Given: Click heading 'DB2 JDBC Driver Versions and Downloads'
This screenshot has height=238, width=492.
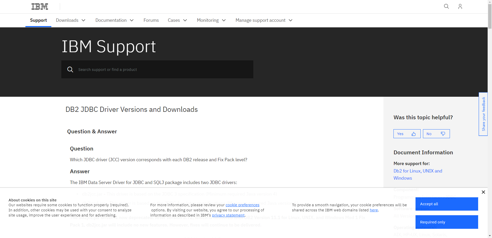Looking at the screenshot, I should point(132,110).
